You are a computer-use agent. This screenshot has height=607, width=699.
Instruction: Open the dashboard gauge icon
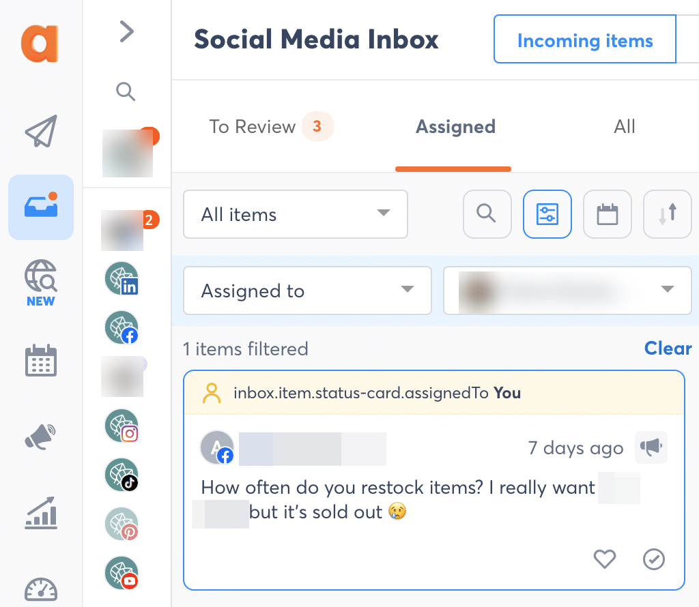40,590
